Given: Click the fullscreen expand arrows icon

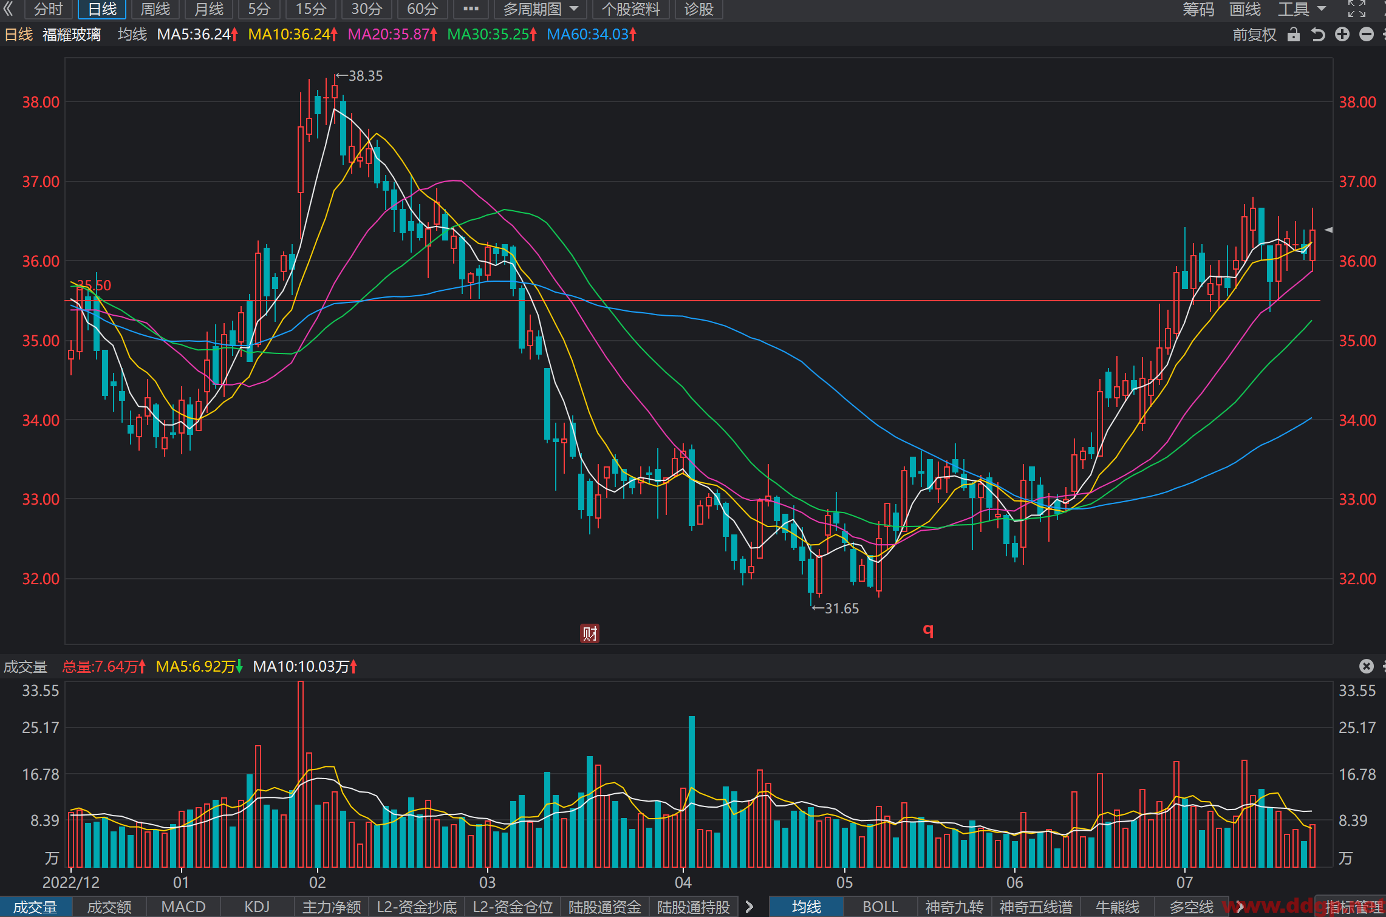Looking at the screenshot, I should [1357, 9].
